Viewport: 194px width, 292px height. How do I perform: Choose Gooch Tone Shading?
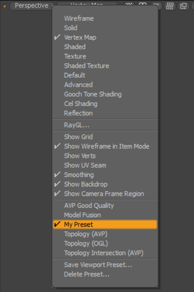coord(105,94)
